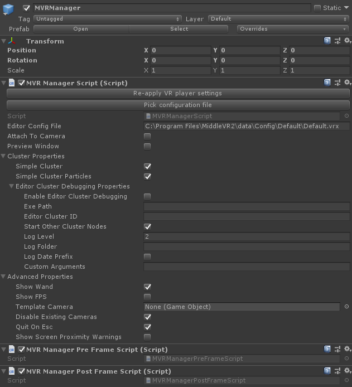Collapse Editor Cluster Debugging Properties foldout
Screen dimensions: 352x387
[x=11, y=186]
